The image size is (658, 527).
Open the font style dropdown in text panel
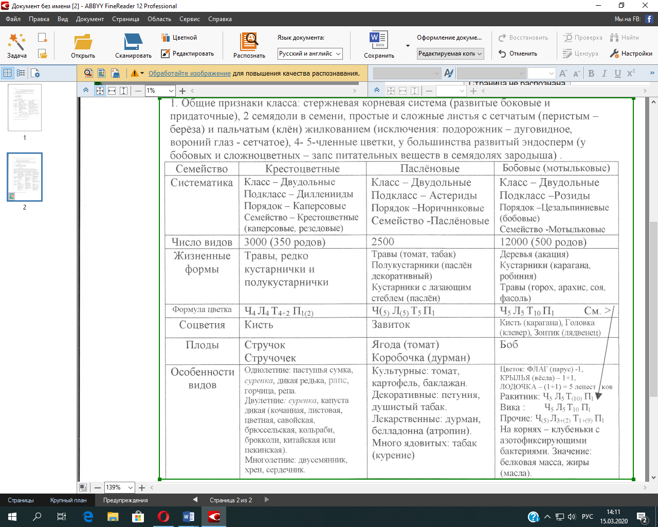407,73
